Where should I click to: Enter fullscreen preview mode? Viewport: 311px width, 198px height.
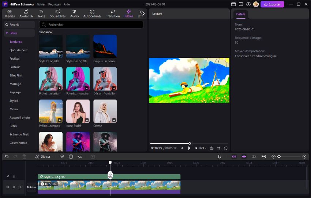[x=226, y=148]
